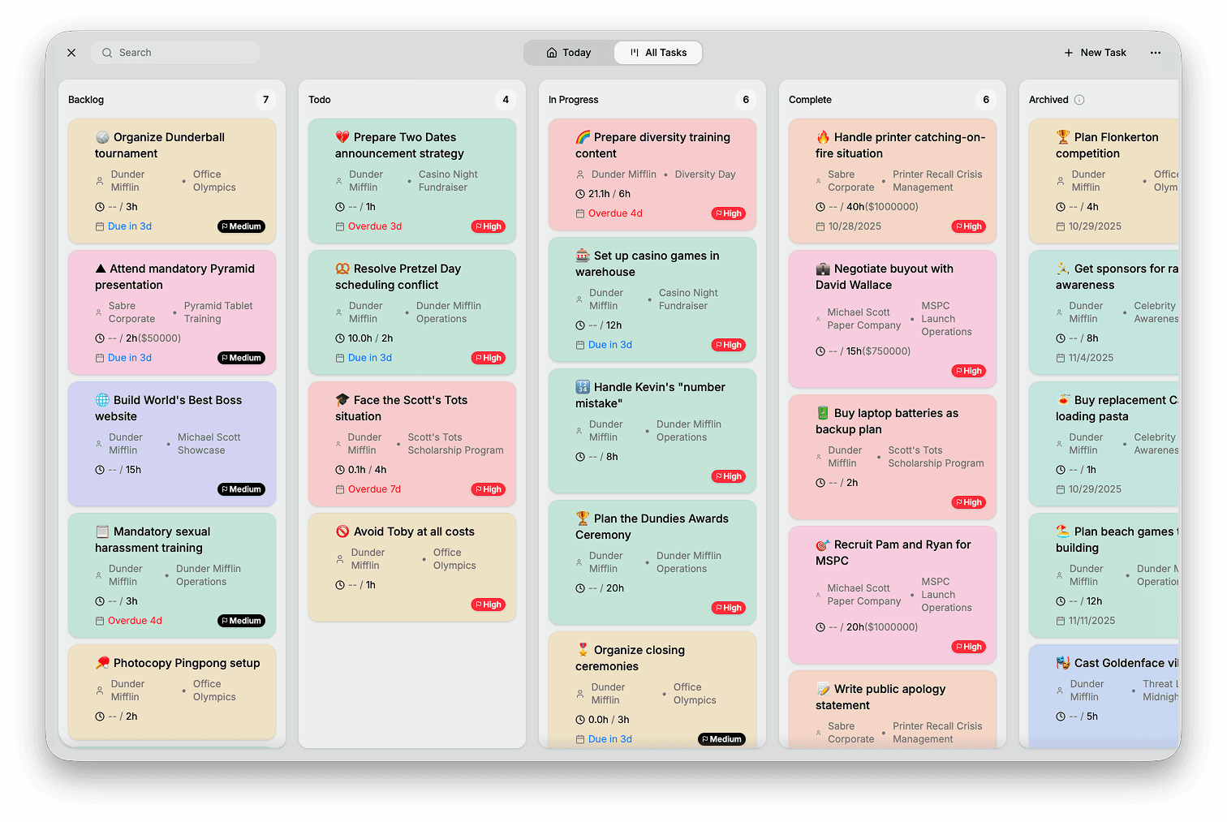The width and height of the screenshot is (1227, 822).
Task: Click the rainbow icon on diversity training card
Action: [581, 137]
